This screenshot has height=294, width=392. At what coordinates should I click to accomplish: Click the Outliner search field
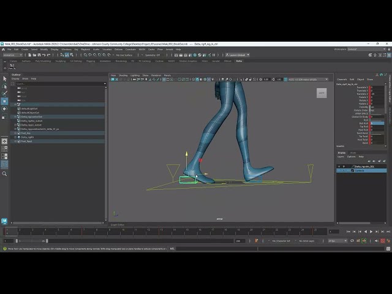tap(61, 84)
